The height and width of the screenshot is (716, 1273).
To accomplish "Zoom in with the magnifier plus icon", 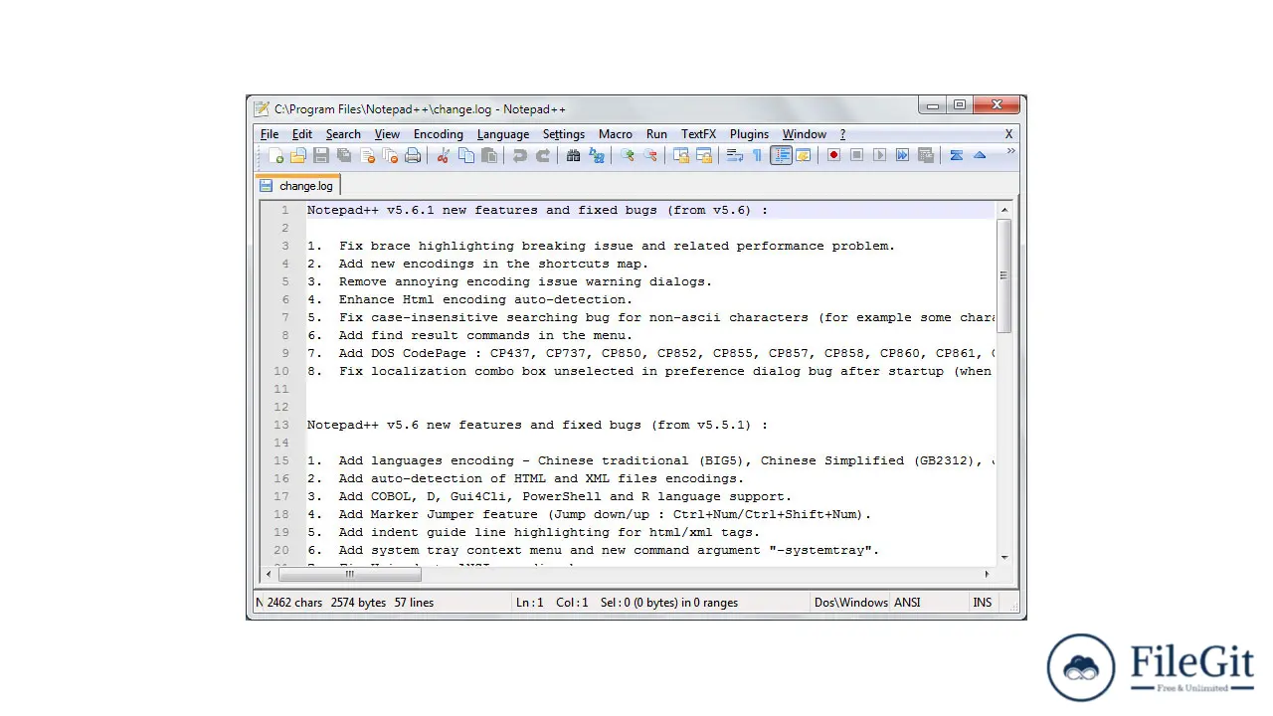I will [x=628, y=155].
